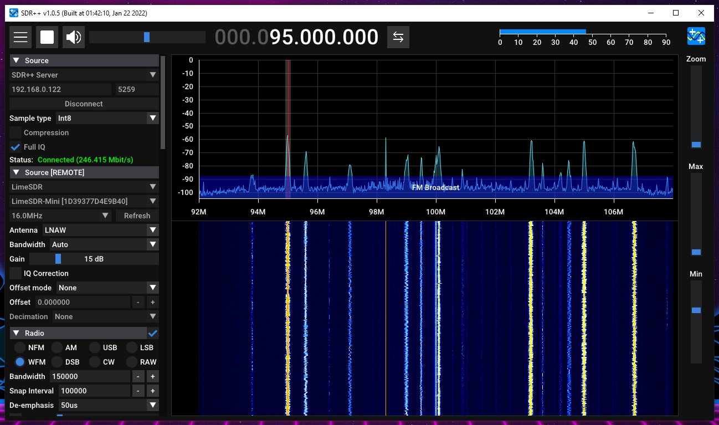Screen dimensions: 719x425
Task: Click the port field showing 5259
Action: 137,89
